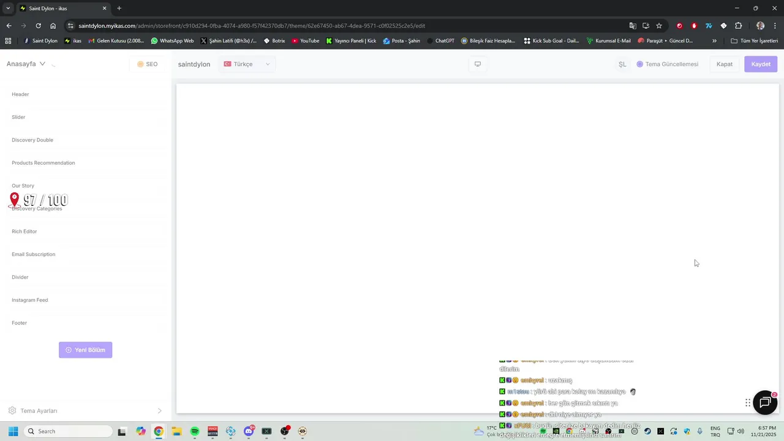The height and width of the screenshot is (441, 784).
Task: Reload the current page
Action: (38, 26)
